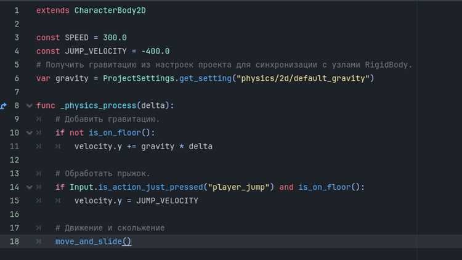462x260 pixels.
Task: Click the comment 'Обработать прыжок'
Action: tap(102, 174)
